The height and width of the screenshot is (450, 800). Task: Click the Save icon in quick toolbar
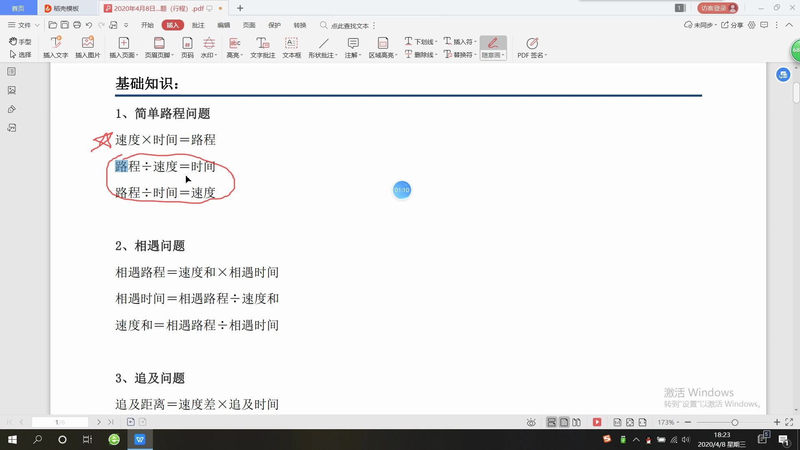click(65, 25)
